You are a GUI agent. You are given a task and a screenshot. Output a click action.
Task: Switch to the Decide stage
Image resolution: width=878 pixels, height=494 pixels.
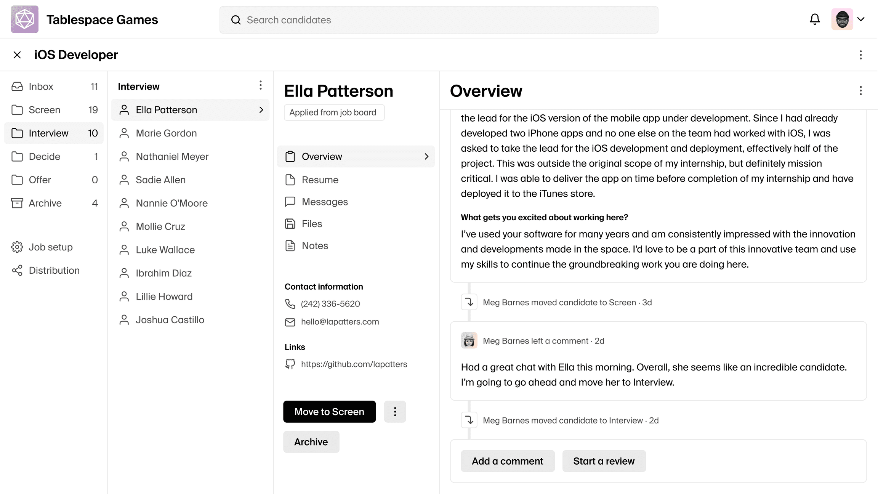coord(44,156)
